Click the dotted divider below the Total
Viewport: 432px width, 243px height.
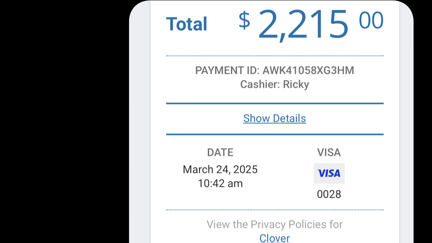coord(275,56)
